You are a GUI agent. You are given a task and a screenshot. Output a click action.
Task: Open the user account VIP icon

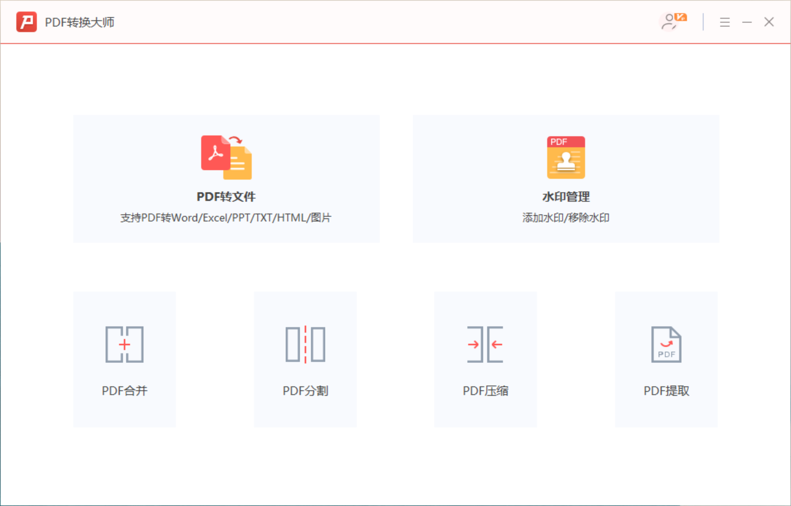pyautogui.click(x=673, y=22)
